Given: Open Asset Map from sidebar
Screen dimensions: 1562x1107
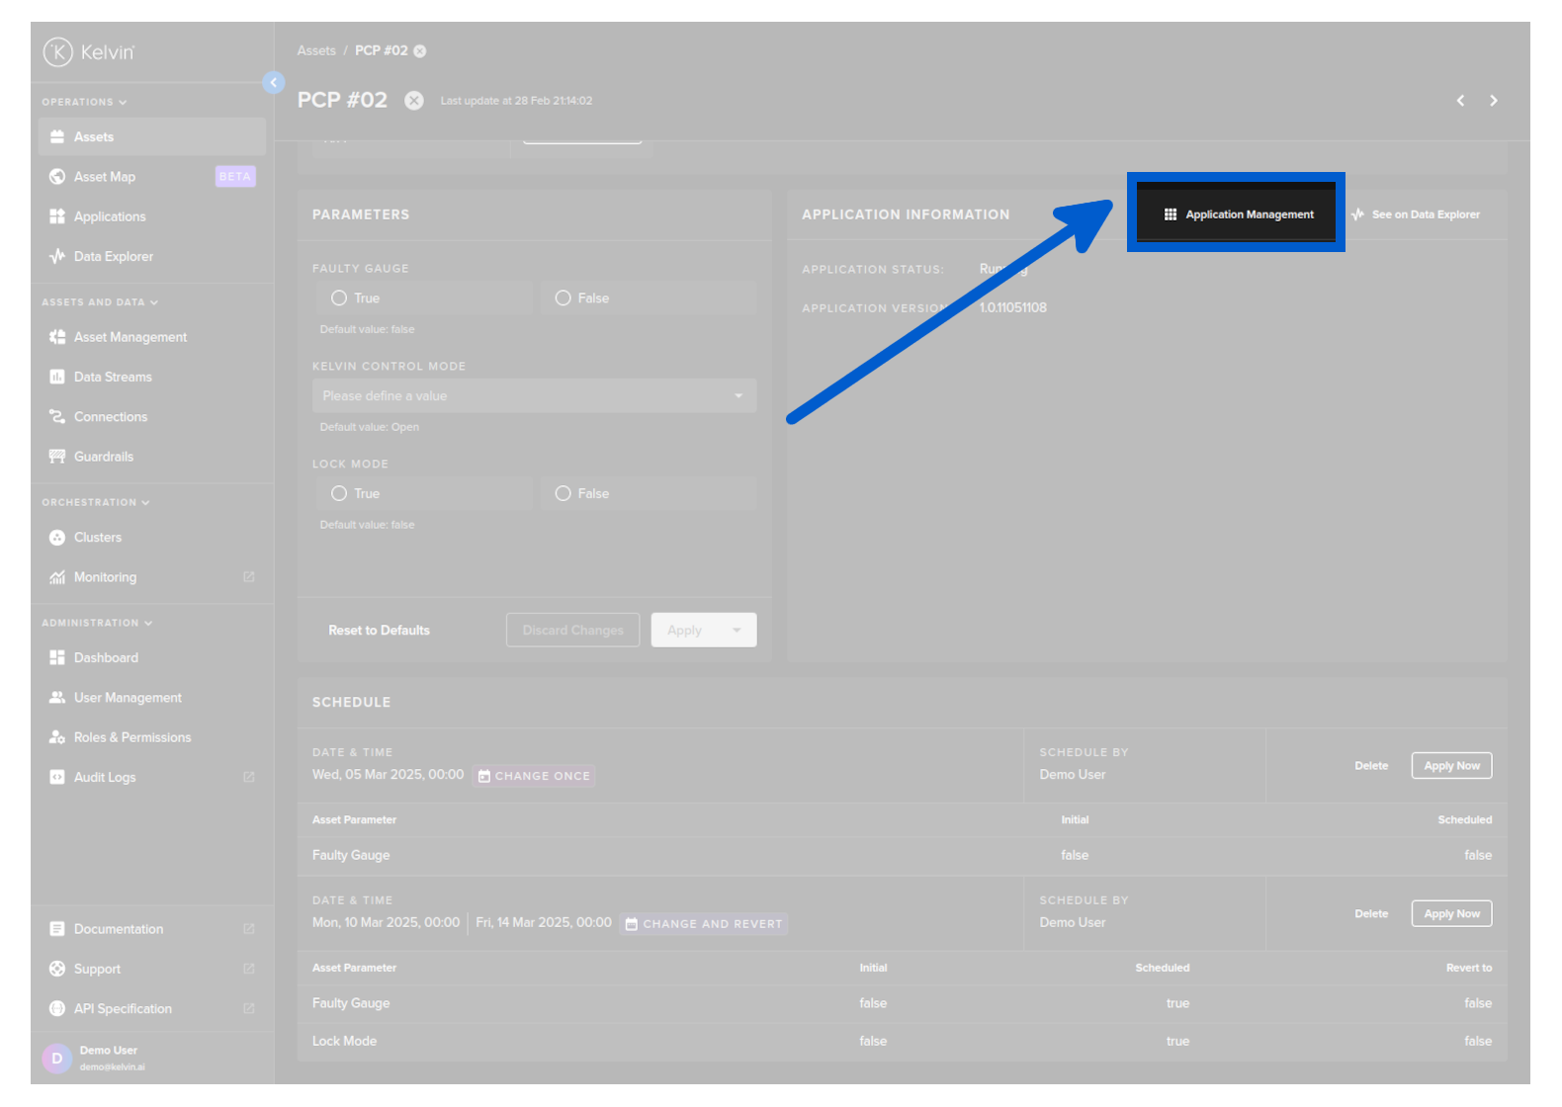Looking at the screenshot, I should (x=104, y=177).
